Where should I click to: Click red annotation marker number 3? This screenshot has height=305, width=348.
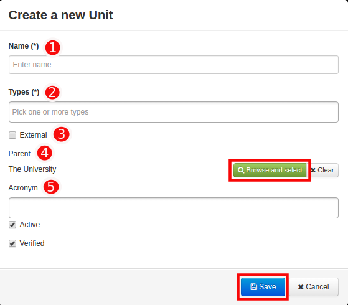pyautogui.click(x=62, y=134)
